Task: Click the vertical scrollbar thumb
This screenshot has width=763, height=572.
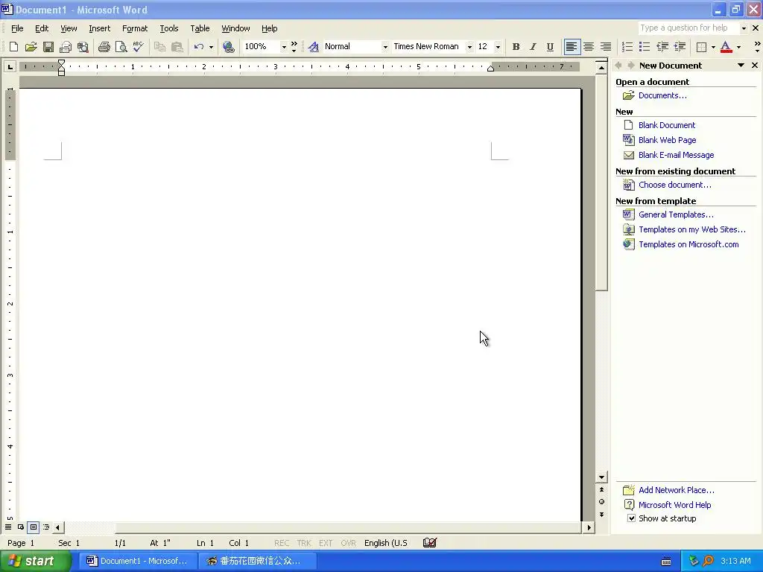Action: (602, 182)
